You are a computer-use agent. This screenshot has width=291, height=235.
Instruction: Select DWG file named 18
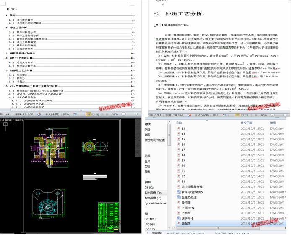point(231,155)
